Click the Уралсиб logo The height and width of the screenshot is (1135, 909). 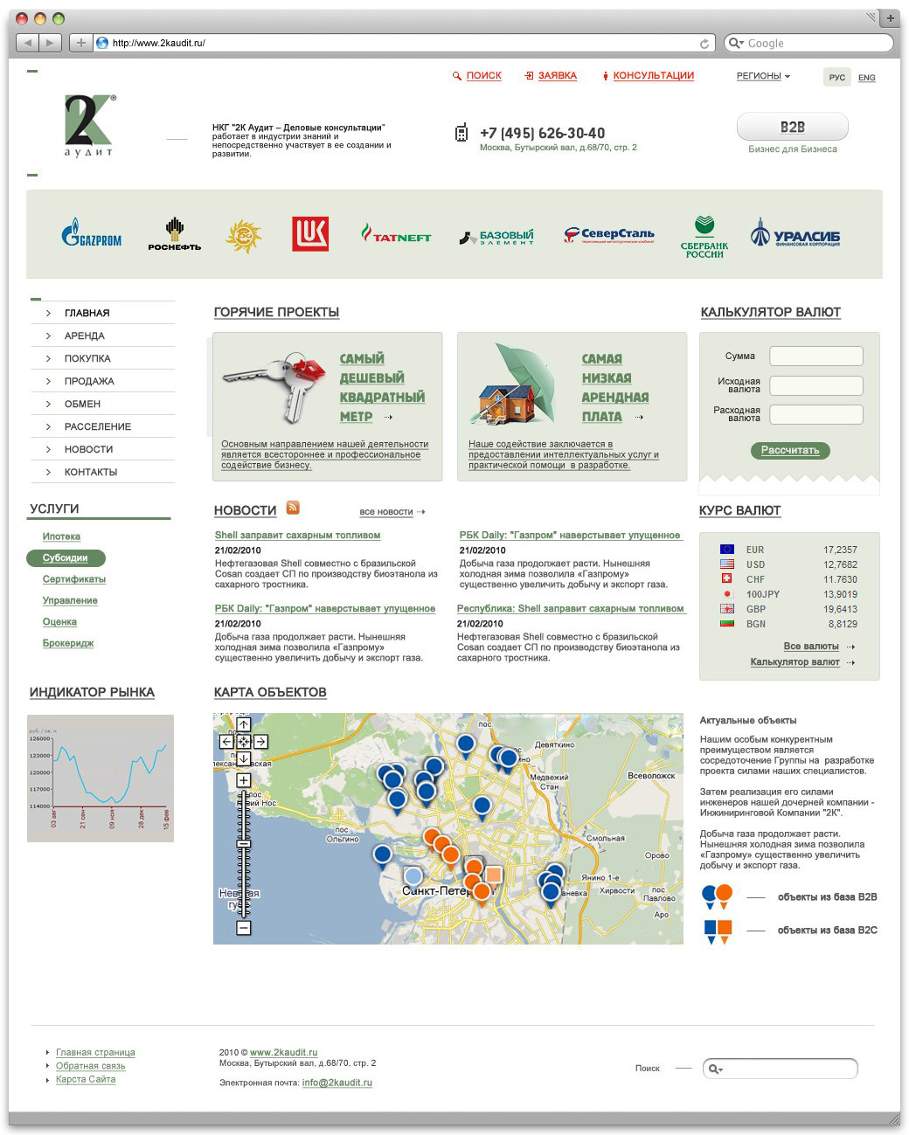click(x=795, y=234)
